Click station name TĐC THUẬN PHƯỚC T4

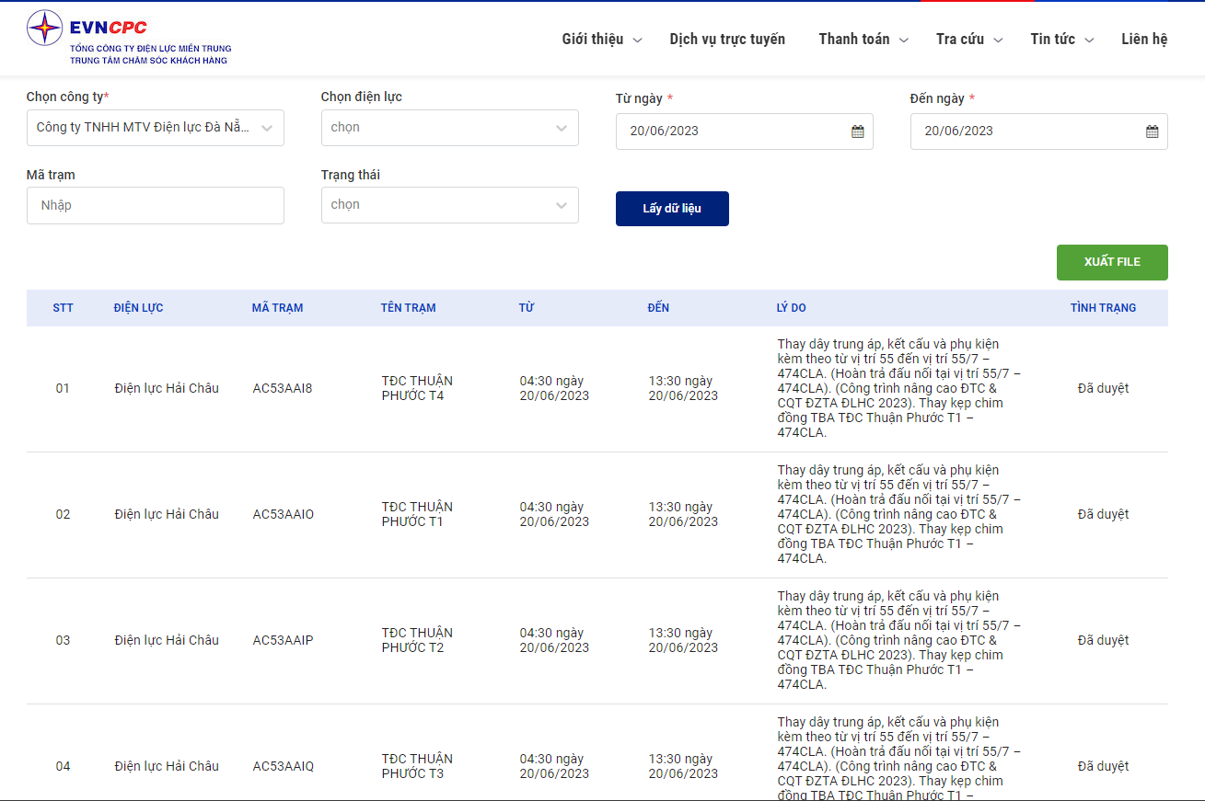[417, 388]
